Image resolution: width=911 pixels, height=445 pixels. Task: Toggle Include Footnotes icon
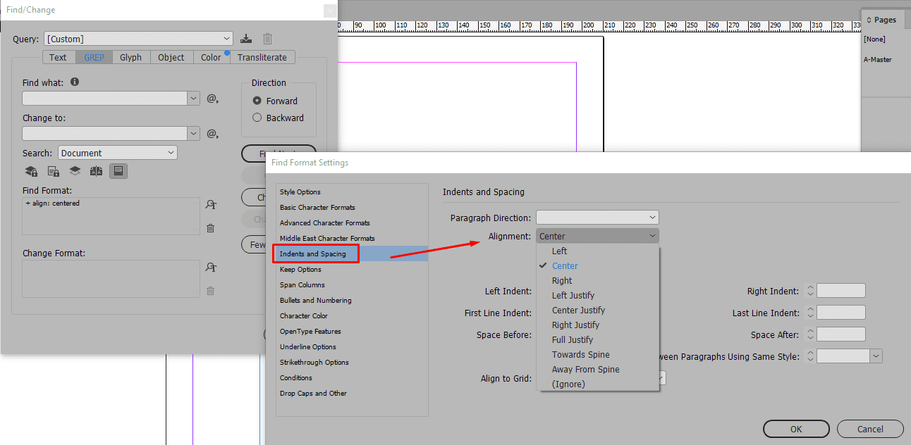pos(118,171)
